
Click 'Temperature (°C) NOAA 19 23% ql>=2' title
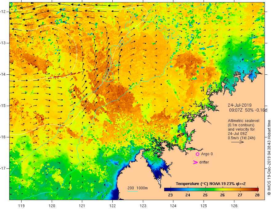pos(211,184)
